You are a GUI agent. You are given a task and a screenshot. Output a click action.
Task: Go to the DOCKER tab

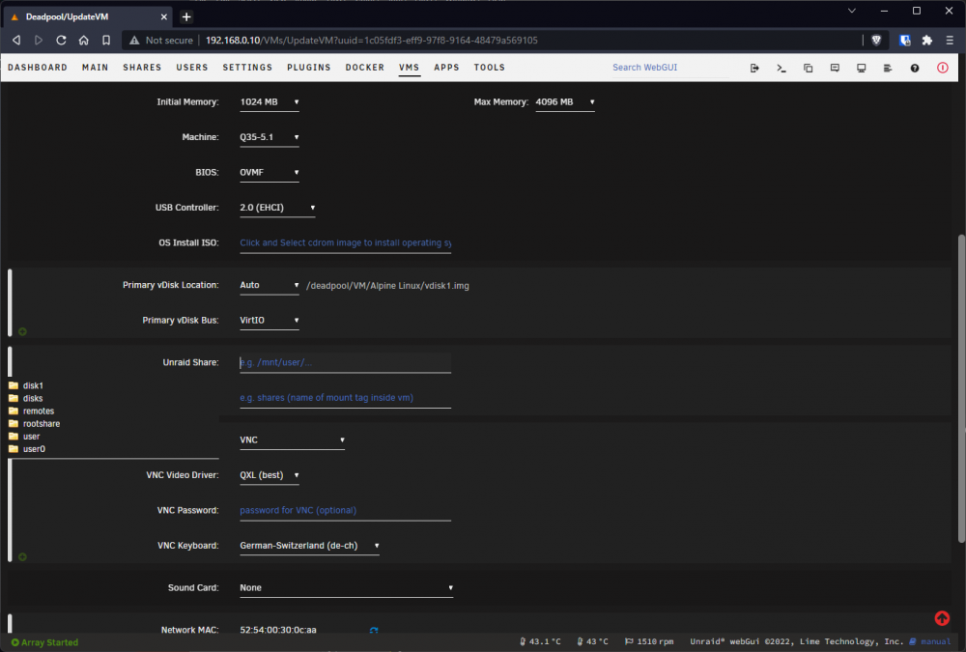[x=365, y=68]
